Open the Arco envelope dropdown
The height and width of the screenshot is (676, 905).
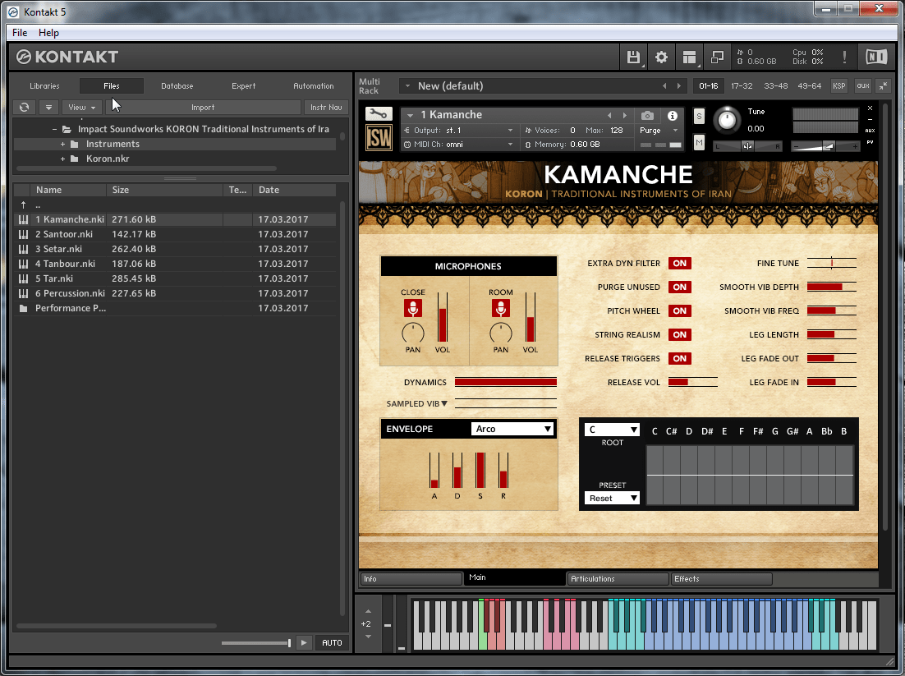point(512,429)
